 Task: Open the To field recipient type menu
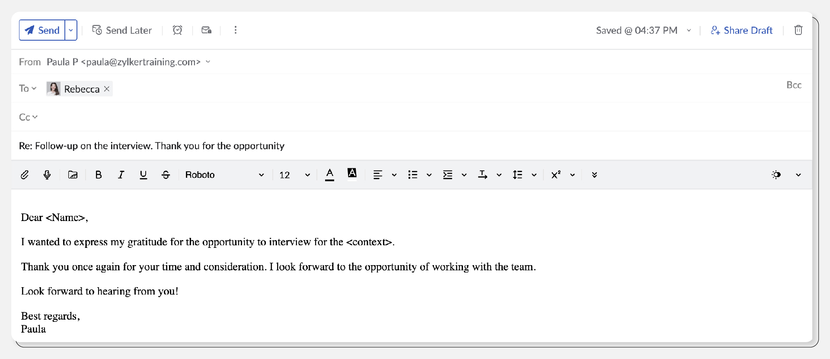point(28,89)
